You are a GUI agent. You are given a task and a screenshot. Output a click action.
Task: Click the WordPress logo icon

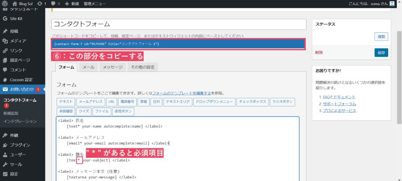tap(5, 4)
